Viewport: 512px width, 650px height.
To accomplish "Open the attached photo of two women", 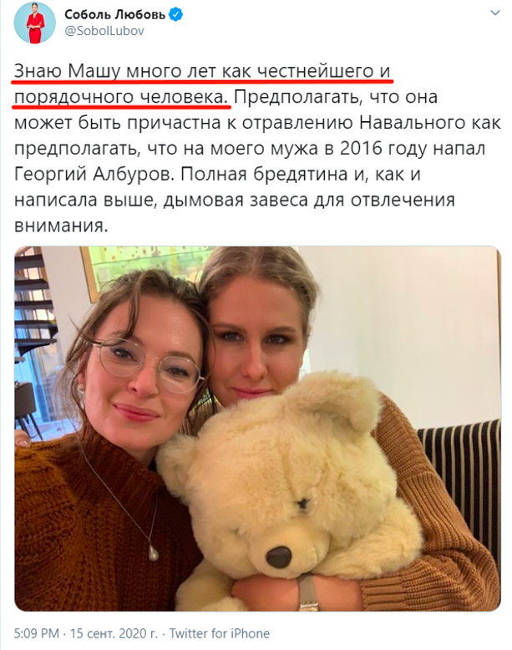I will (257, 429).
